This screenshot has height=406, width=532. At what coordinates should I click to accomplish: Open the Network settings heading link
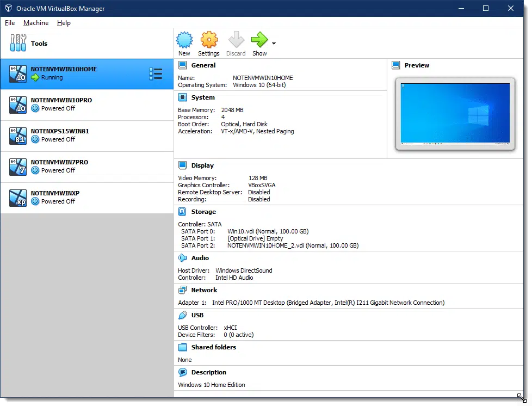click(x=204, y=290)
